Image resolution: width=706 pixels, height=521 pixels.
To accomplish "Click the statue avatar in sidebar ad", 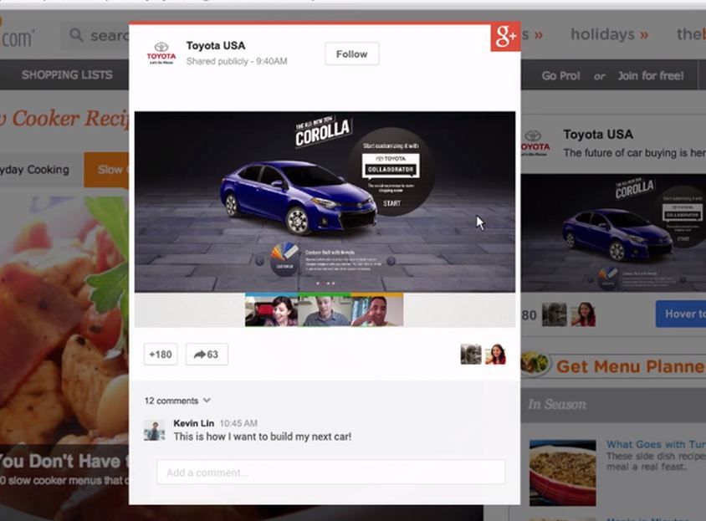I will click(x=555, y=314).
